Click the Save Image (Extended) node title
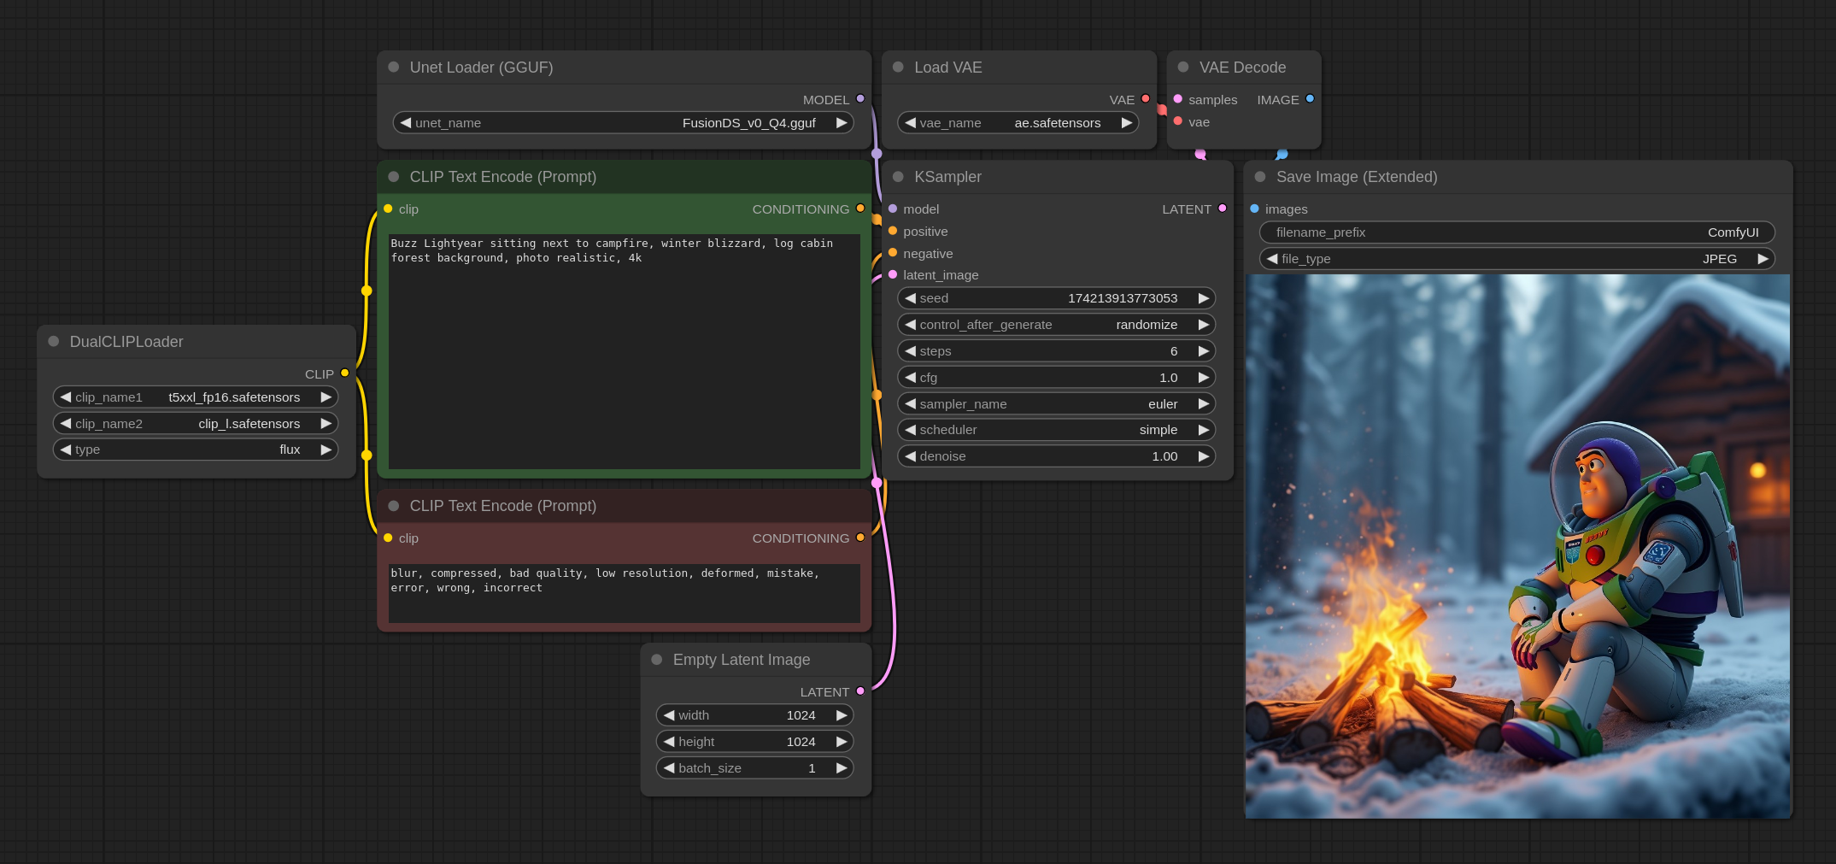This screenshot has width=1836, height=864. [1357, 177]
